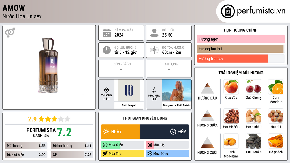Select the Đêm nighttime bar
Viewport: 290px width, 163px height.
click(165, 132)
